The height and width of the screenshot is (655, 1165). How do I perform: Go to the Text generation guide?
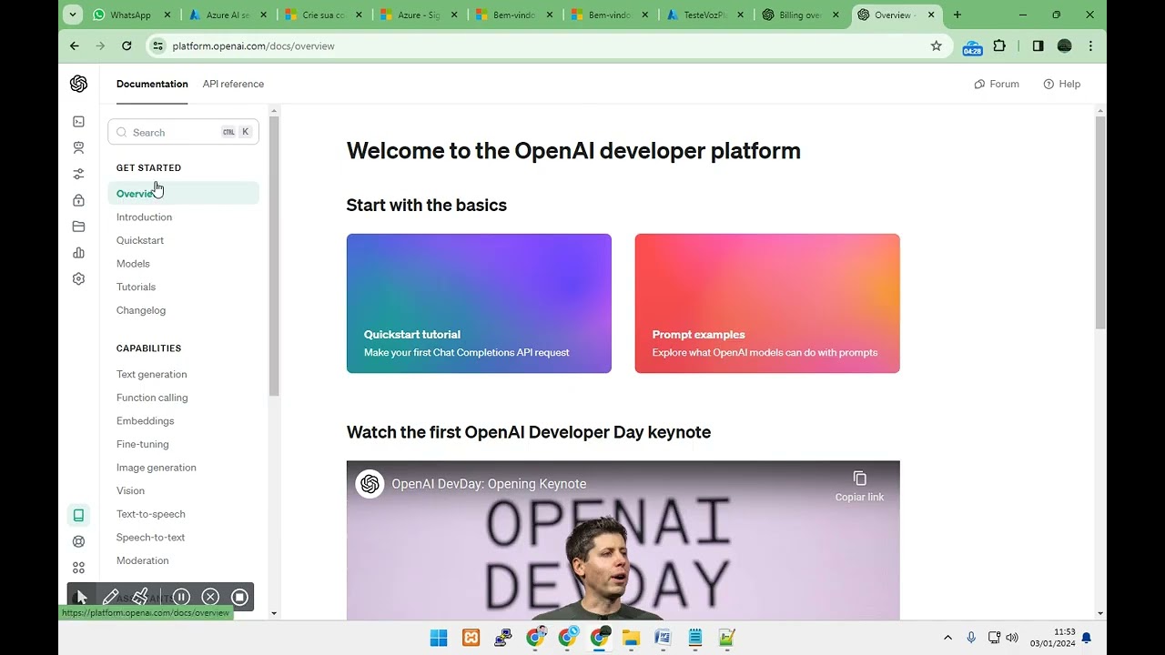pyautogui.click(x=151, y=374)
